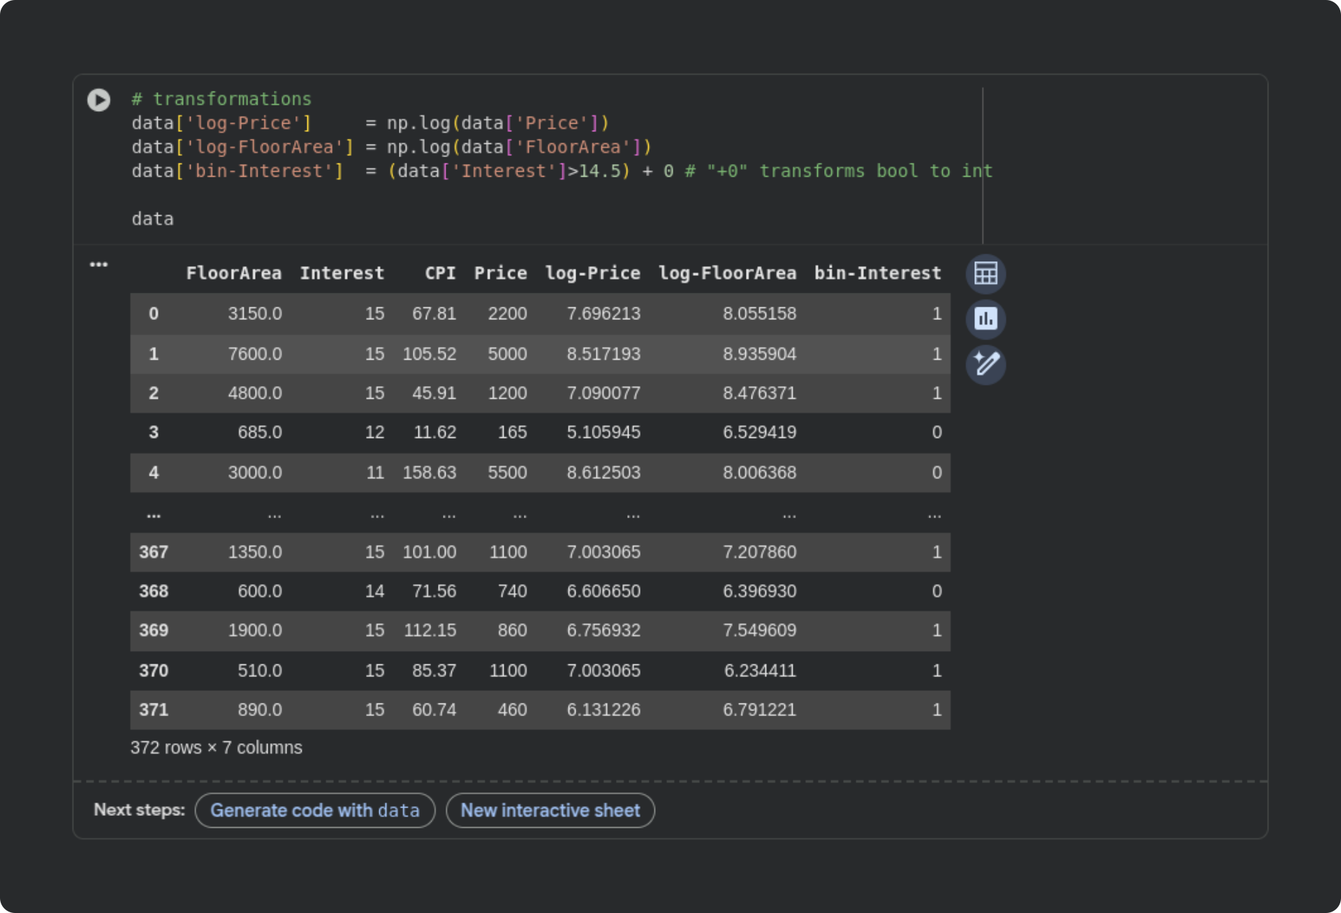1341x913 pixels.
Task: Click Generate code with data button
Action: coord(315,810)
